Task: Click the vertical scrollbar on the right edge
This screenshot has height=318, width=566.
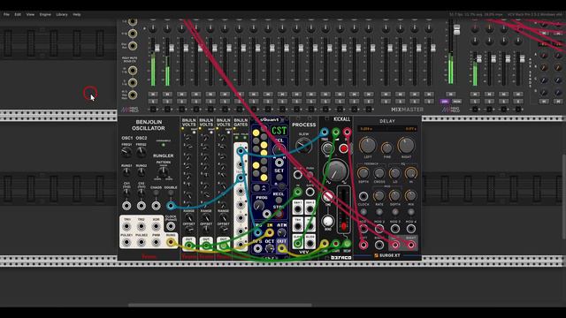Action: point(564,196)
